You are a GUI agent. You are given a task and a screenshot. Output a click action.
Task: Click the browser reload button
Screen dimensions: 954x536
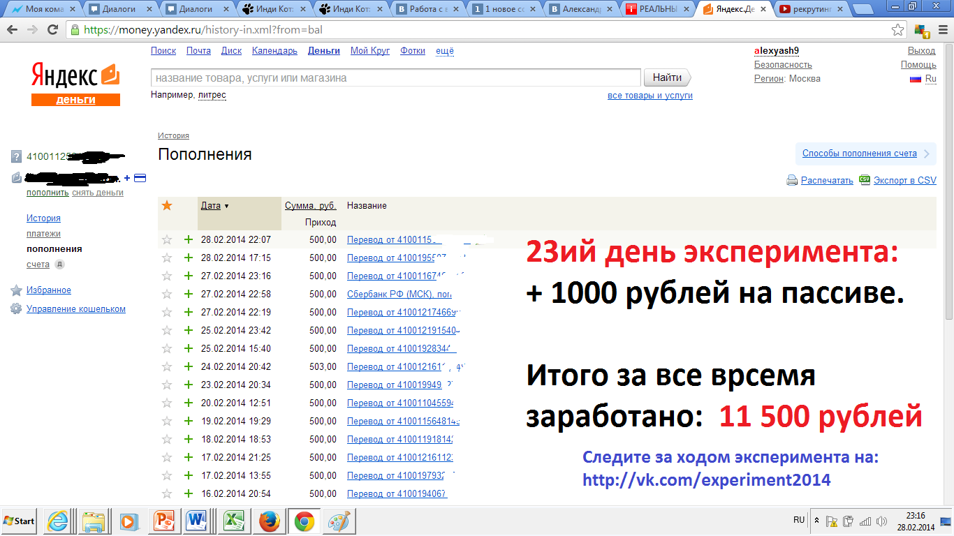coord(52,30)
